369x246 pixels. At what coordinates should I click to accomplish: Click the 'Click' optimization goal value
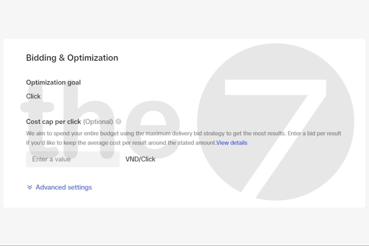pyautogui.click(x=33, y=96)
